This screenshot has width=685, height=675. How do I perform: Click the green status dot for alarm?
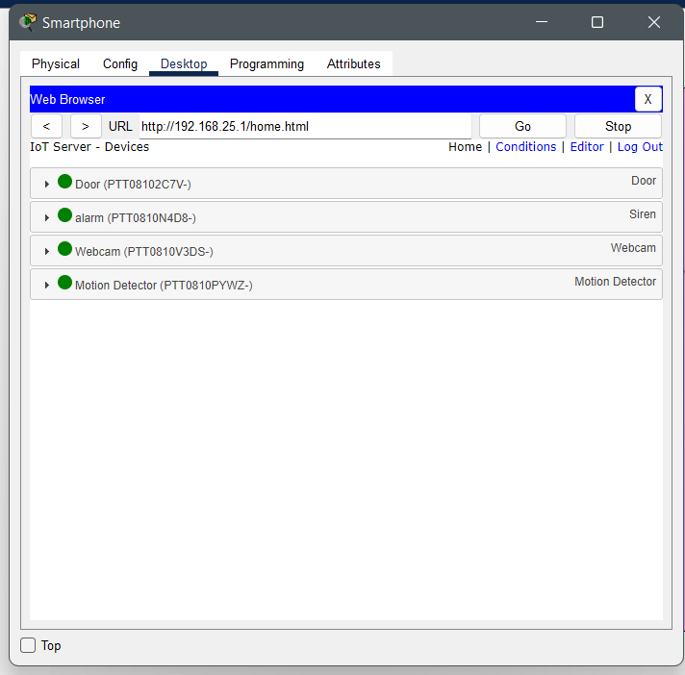[64, 214]
